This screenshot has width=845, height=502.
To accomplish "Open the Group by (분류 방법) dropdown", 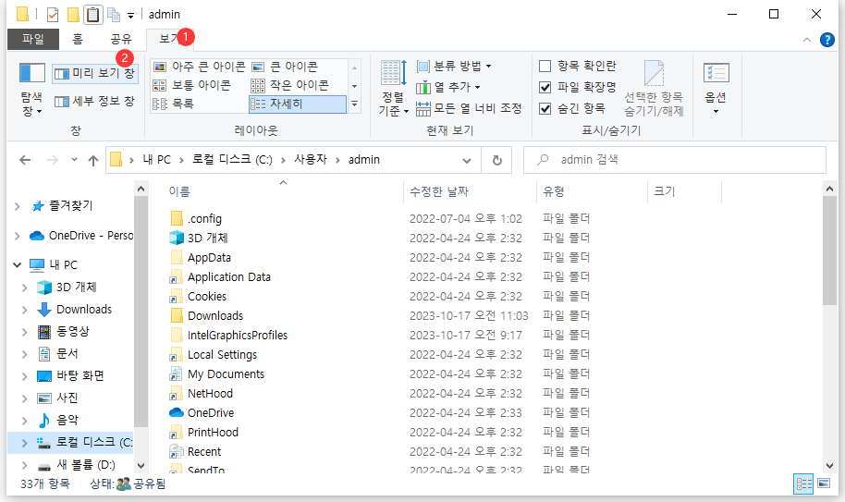I will click(x=455, y=67).
